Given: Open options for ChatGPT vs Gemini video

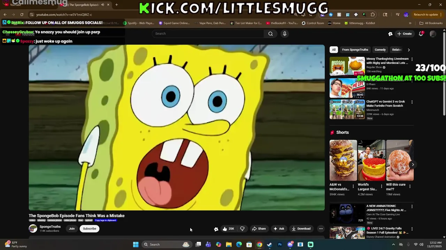Looking at the screenshot, I should 412,102.
